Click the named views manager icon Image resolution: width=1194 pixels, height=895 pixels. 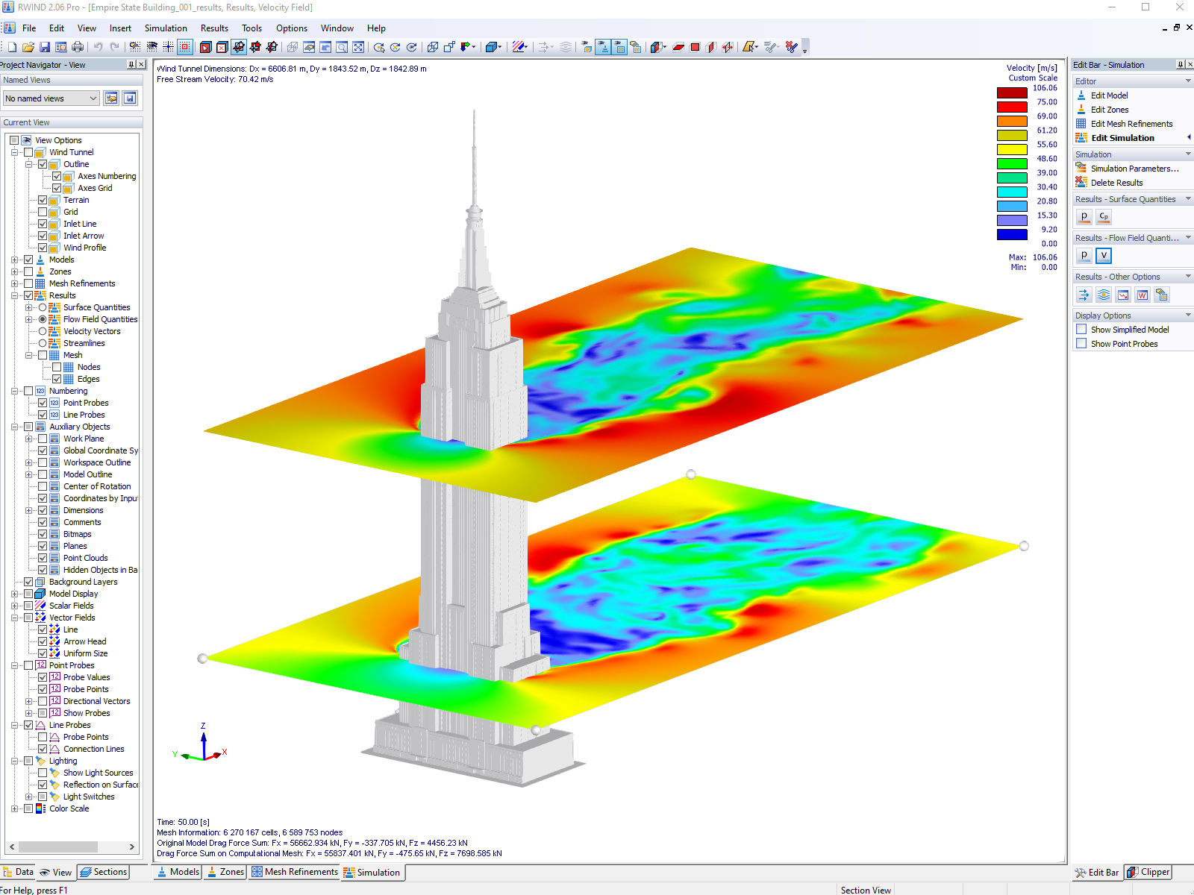coord(111,98)
